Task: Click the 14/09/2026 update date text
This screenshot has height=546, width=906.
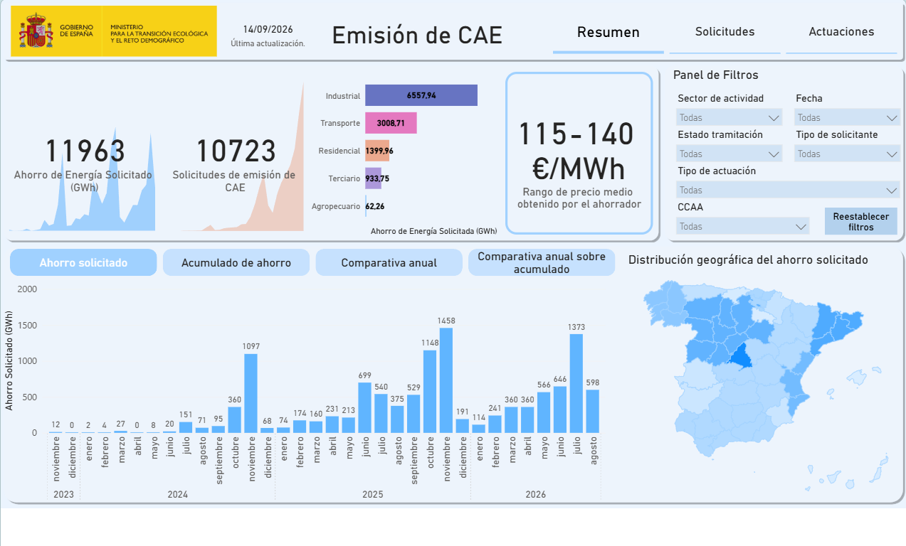Action: point(268,29)
